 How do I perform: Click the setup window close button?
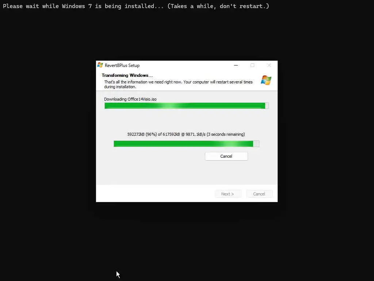click(x=269, y=65)
